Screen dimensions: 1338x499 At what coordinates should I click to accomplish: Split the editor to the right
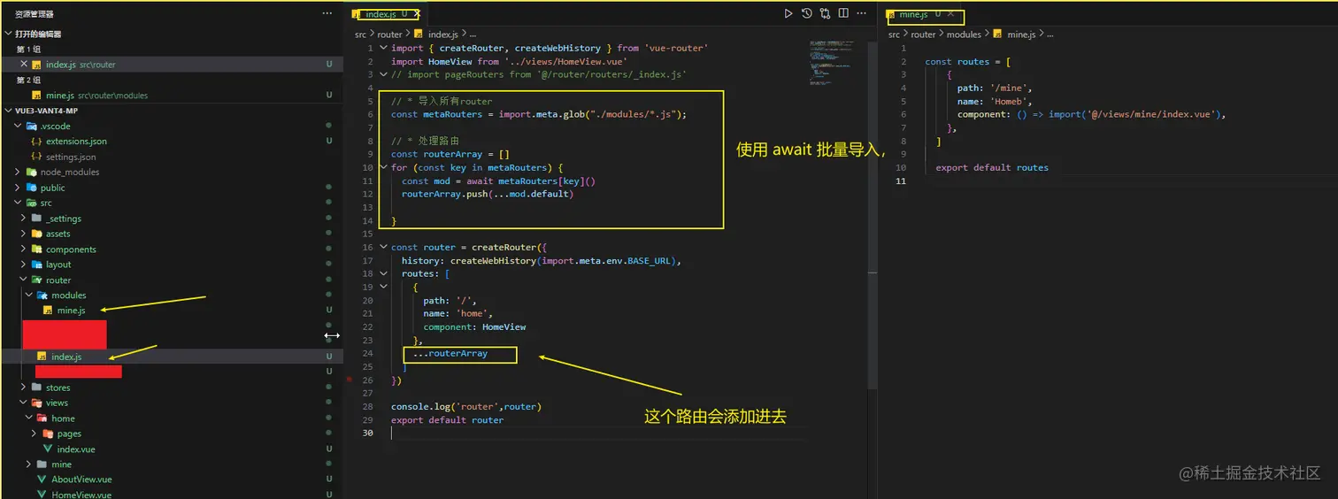843,13
